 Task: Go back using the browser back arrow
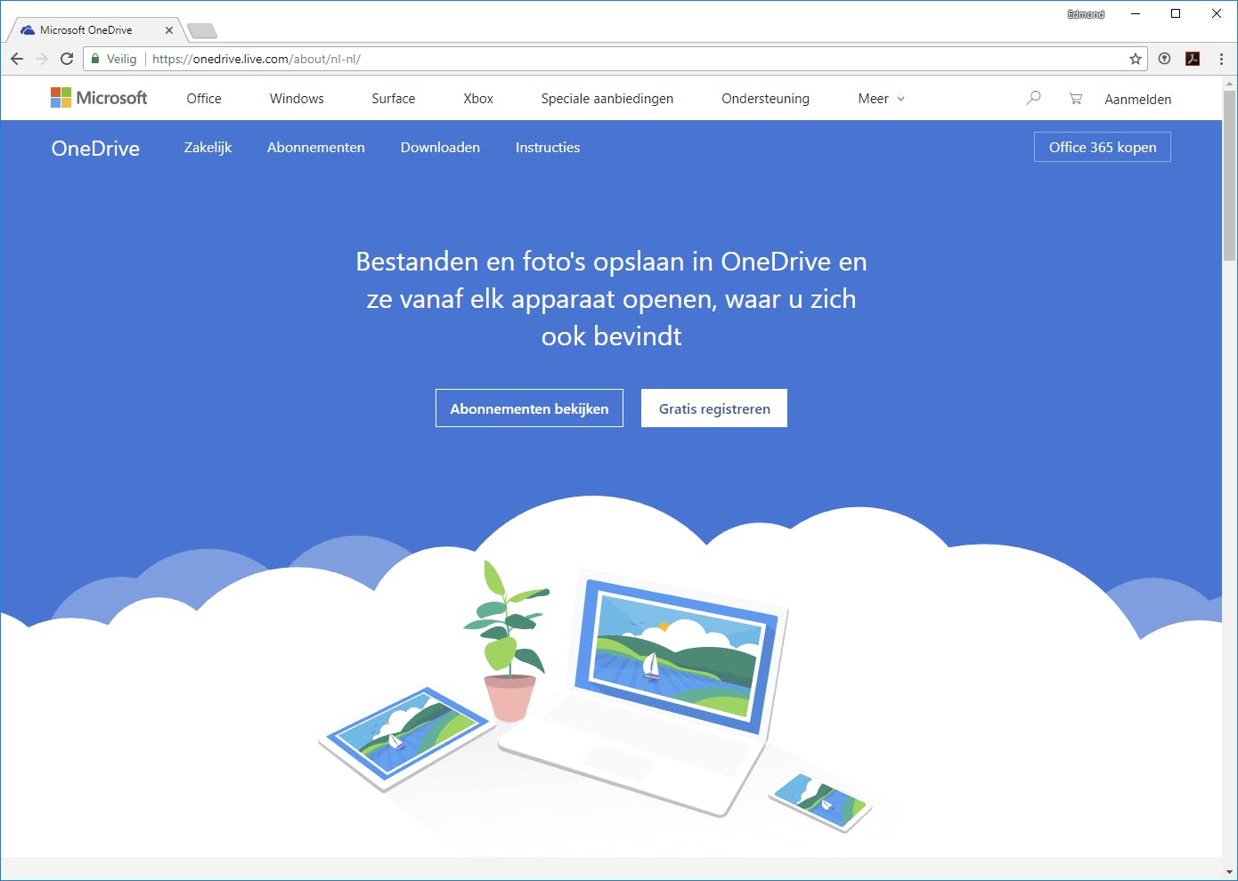point(17,59)
